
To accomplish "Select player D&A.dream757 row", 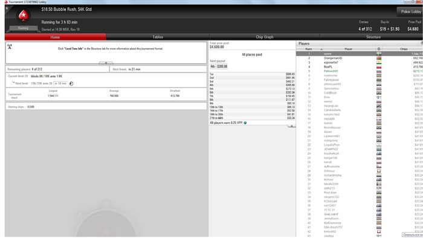I will 360,227.
